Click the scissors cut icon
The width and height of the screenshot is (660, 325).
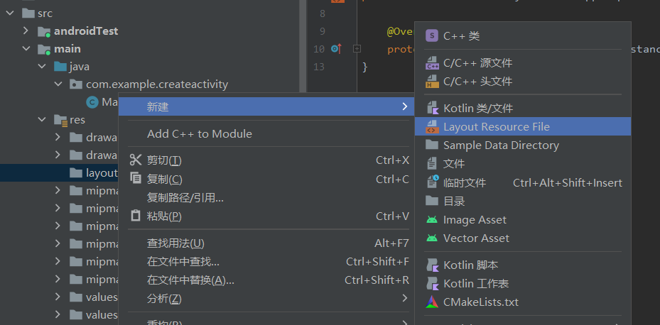pyautogui.click(x=136, y=160)
